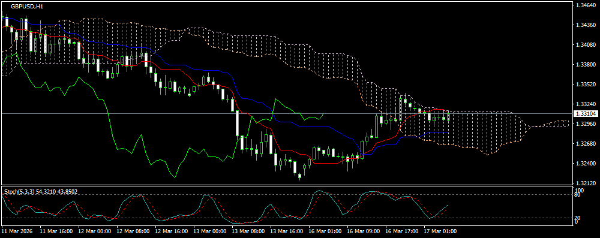Click price level 1.32400 on axis
Image resolution: width=600 pixels, height=238 pixels.
click(x=586, y=164)
